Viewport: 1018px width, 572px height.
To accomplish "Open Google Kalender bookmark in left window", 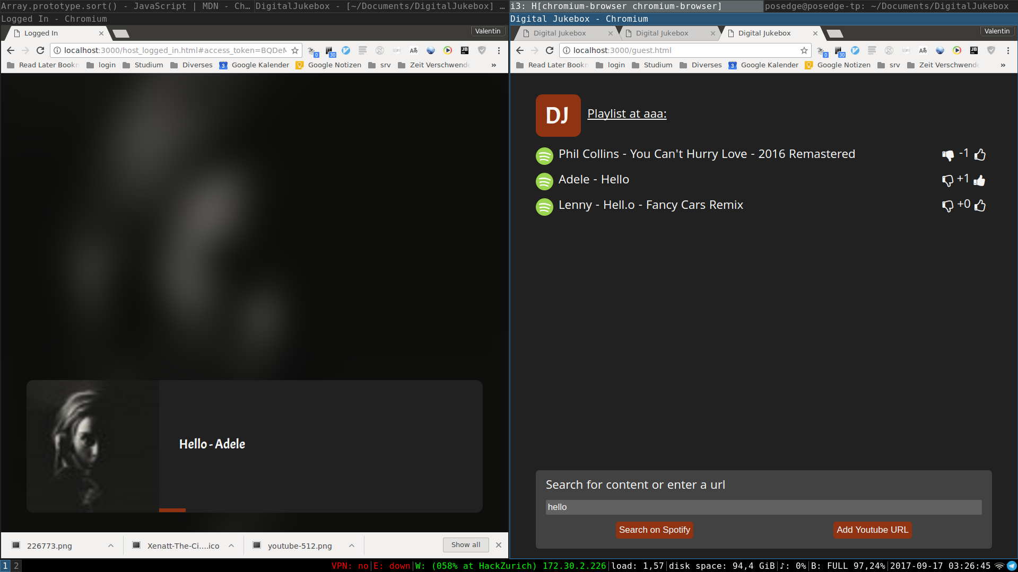I will coord(255,65).
